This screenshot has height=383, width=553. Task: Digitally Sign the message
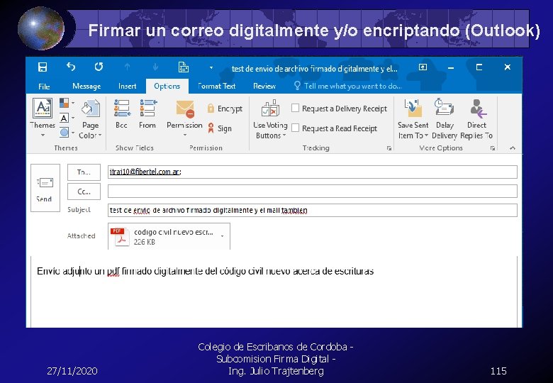click(x=220, y=128)
